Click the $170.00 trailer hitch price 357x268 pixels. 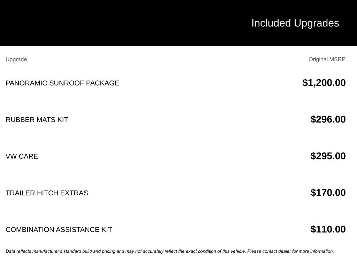[328, 193]
